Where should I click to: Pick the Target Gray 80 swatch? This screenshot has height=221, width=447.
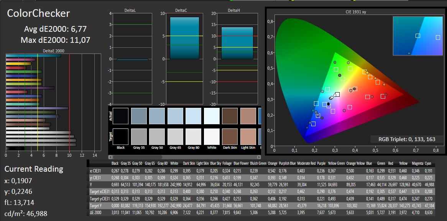coord(194,137)
